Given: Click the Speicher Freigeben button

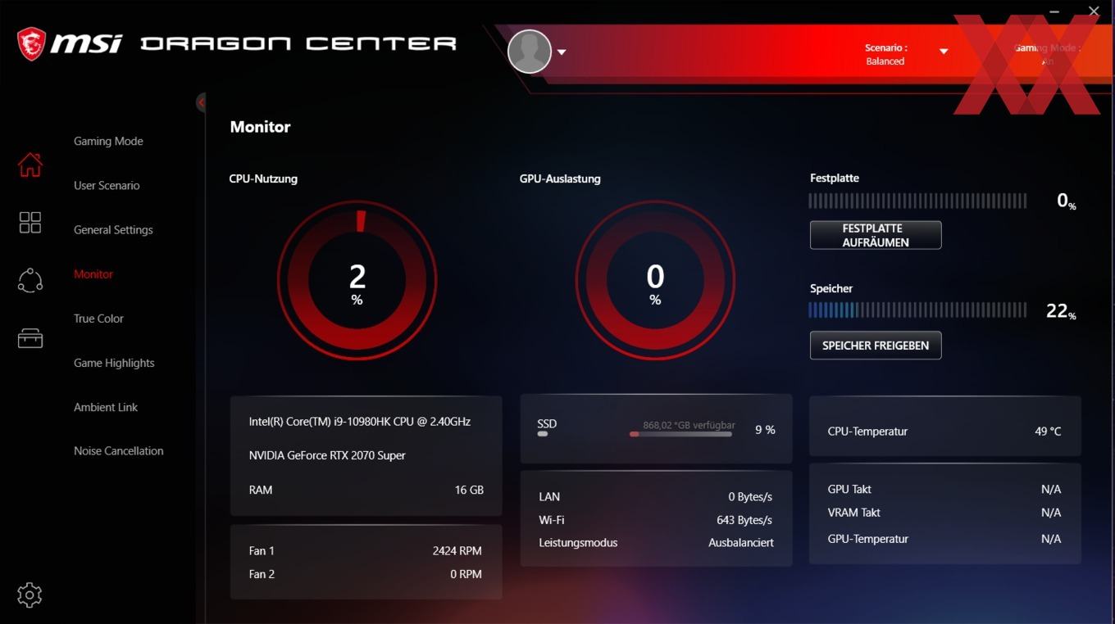Looking at the screenshot, I should pos(876,346).
